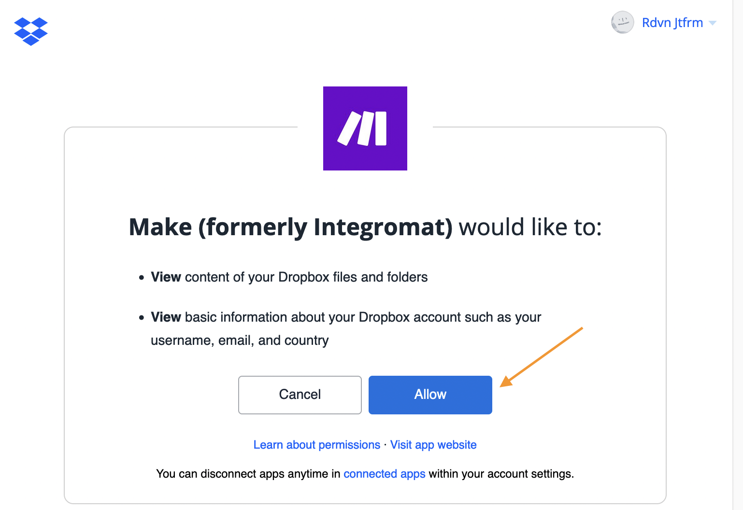Click the "within your account settings" text

pyautogui.click(x=501, y=474)
